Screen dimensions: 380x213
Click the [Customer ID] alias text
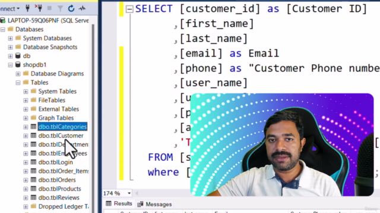click(x=327, y=9)
